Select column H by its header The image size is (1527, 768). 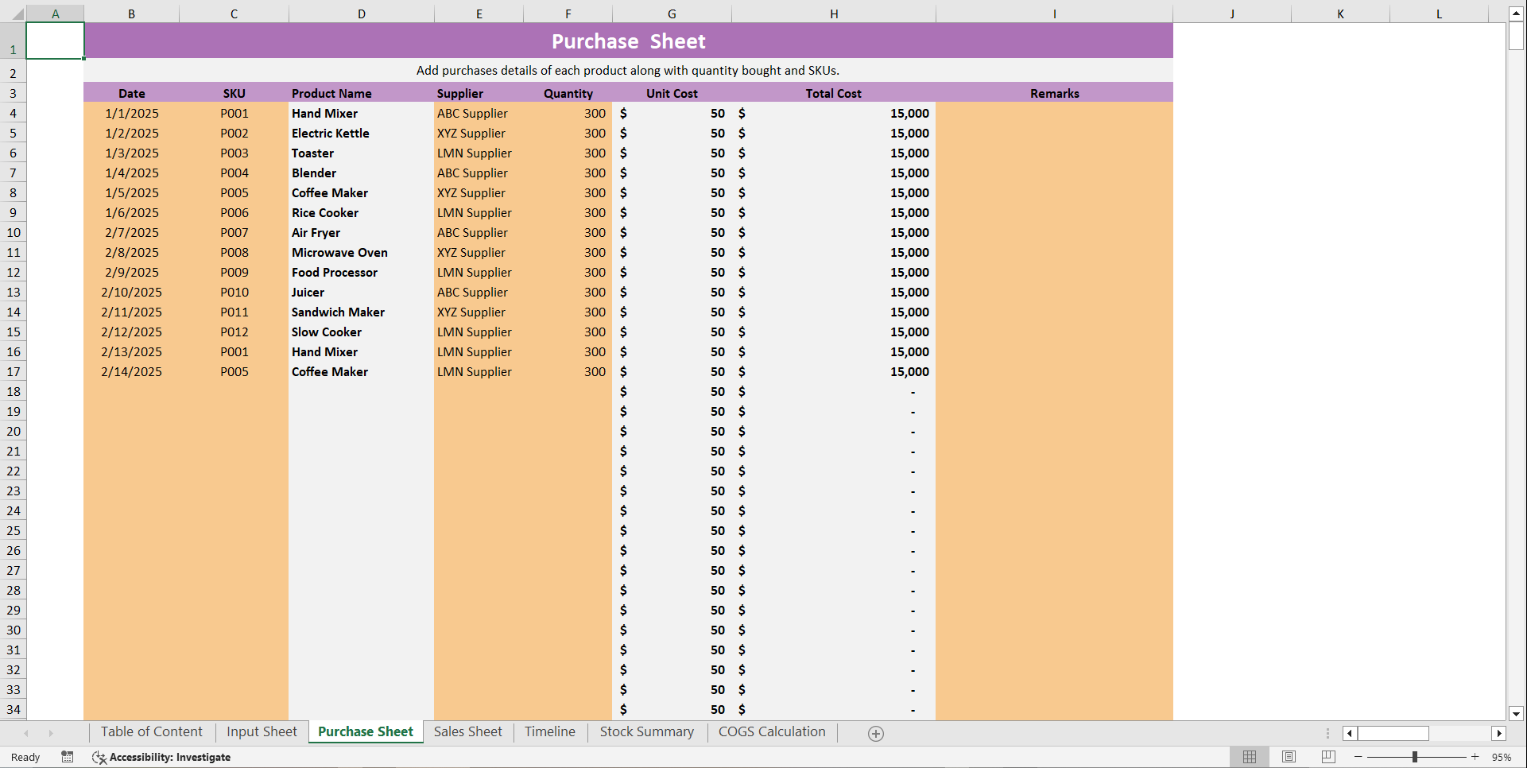click(x=834, y=14)
